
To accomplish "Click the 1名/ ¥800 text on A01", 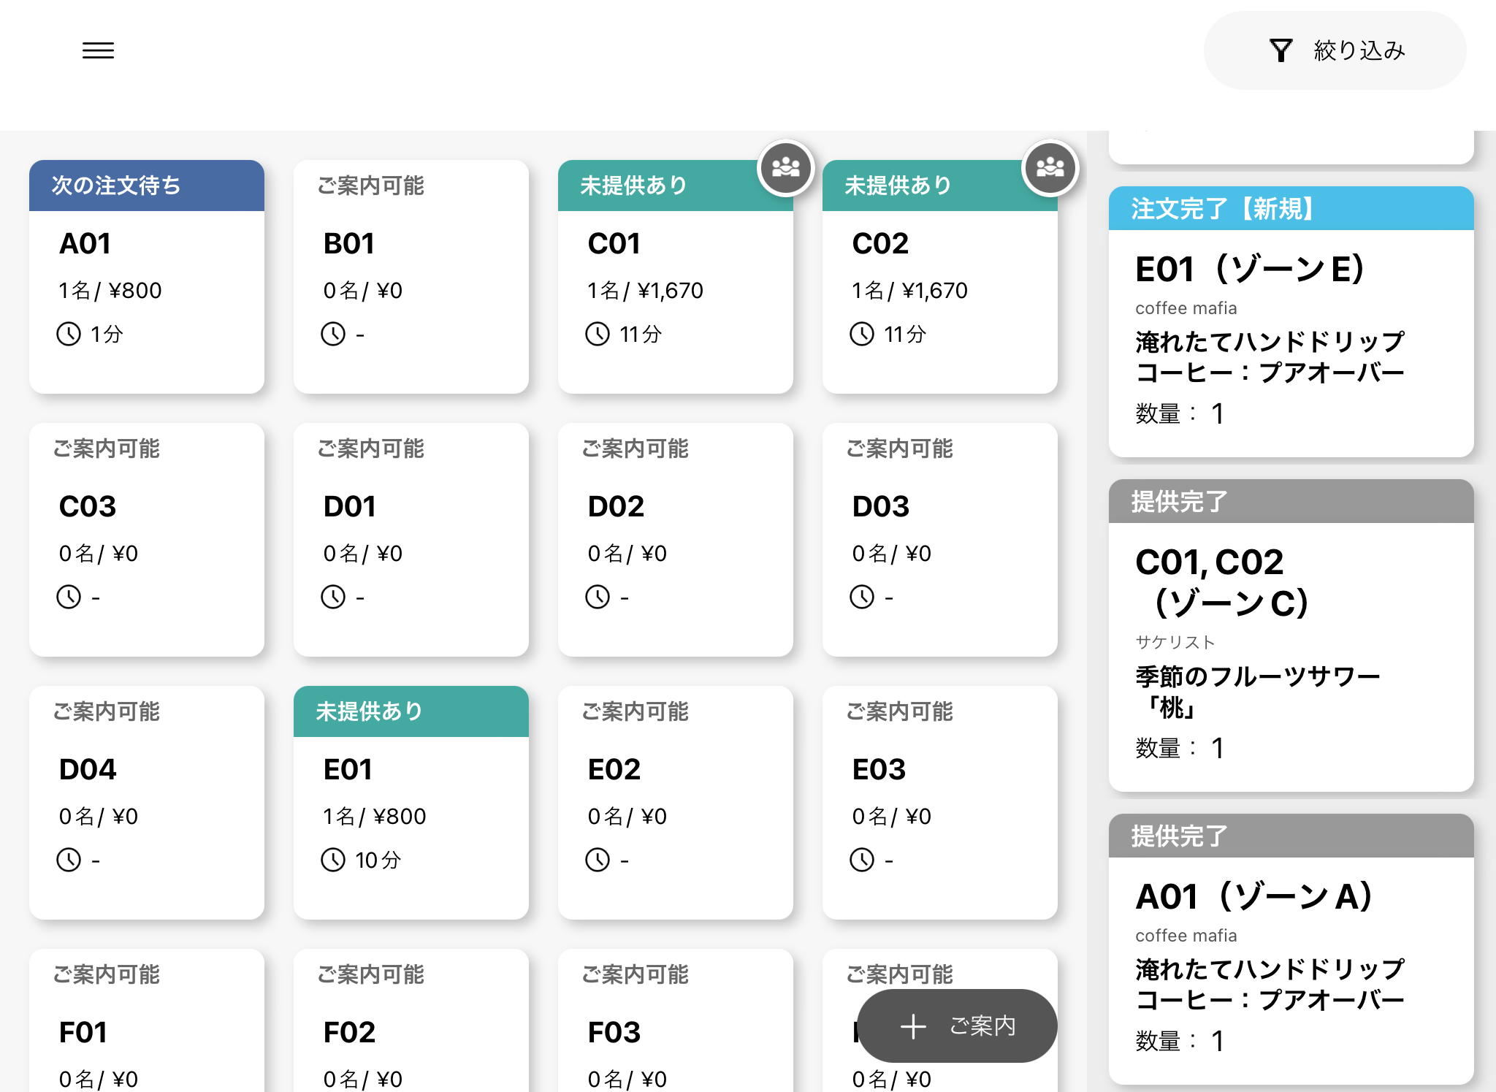I will pyautogui.click(x=110, y=291).
